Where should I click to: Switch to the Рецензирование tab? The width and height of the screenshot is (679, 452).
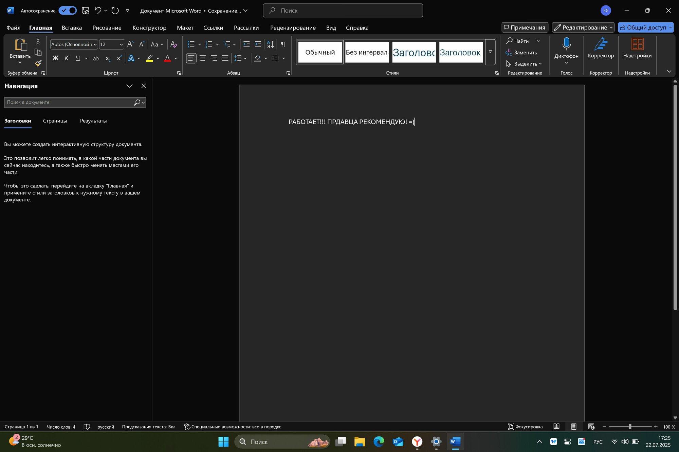click(x=293, y=28)
